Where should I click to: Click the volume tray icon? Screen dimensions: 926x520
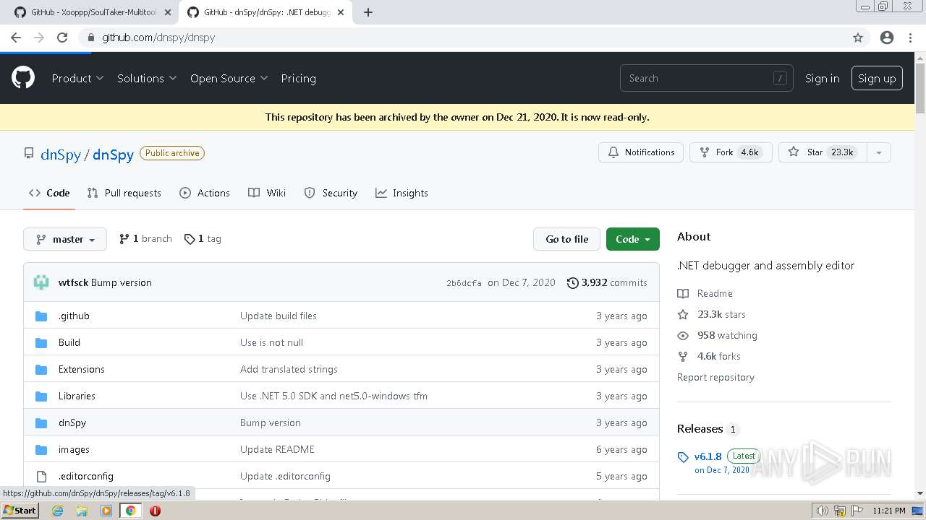823,511
